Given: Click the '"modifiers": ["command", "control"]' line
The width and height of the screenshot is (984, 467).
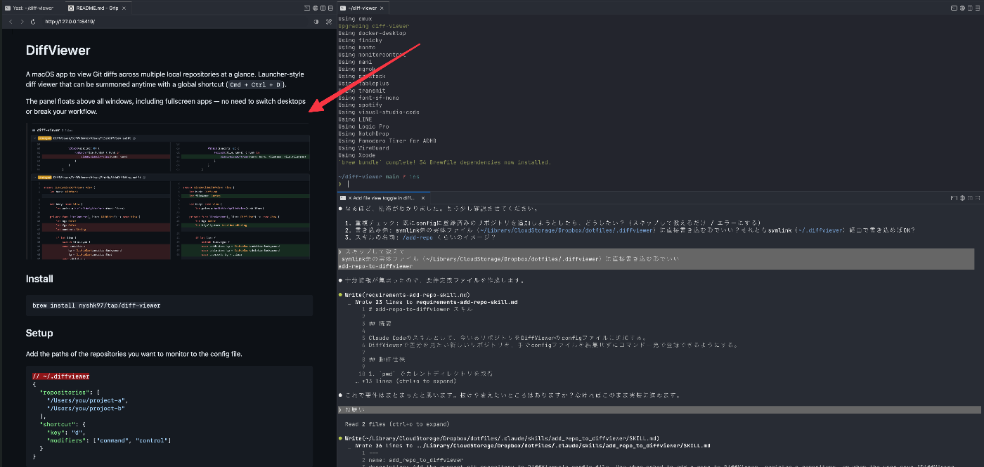Looking at the screenshot, I should click(109, 440).
